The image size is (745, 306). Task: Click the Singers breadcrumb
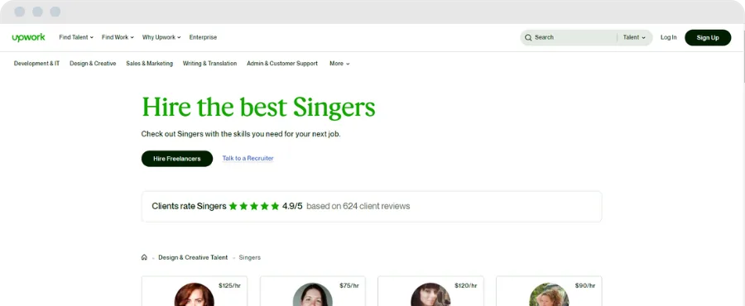tap(249, 257)
